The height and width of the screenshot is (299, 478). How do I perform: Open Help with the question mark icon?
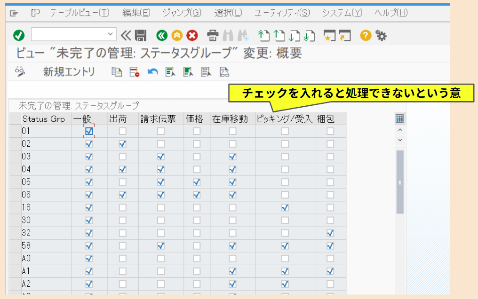(366, 36)
